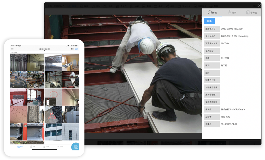This screenshot has width=265, height=160.
Task: Open tablet thumbnail of room with yellow walls
Action: (70, 62)
